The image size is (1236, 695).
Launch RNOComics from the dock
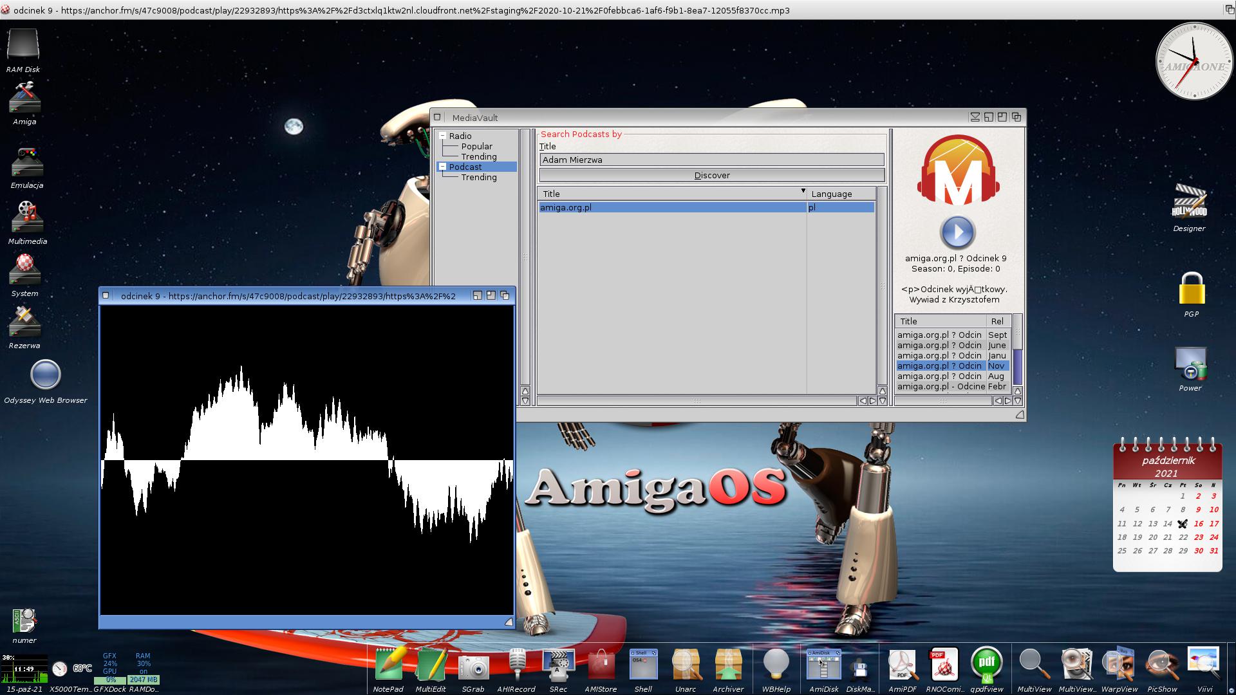tap(944, 665)
